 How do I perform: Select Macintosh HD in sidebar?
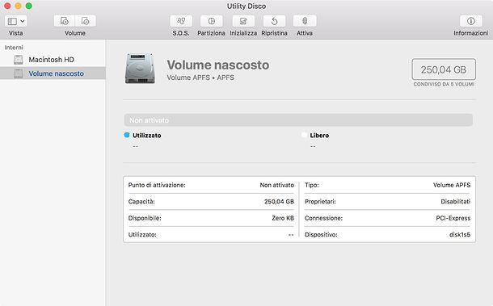(53, 60)
